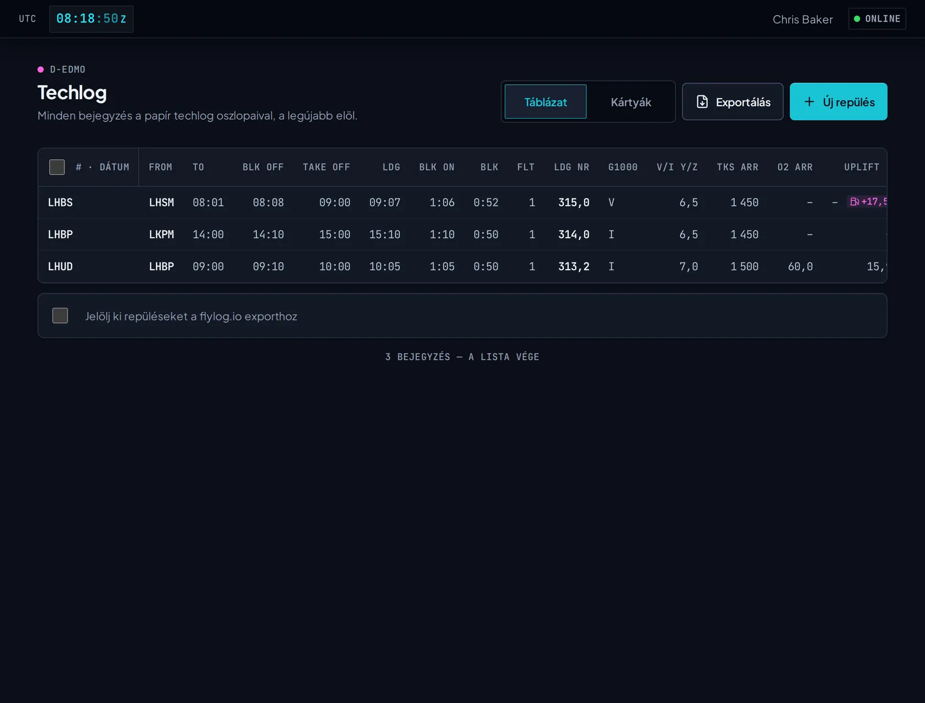The width and height of the screenshot is (925, 703).
Task: Click the LDG NR column header
Action: pyautogui.click(x=571, y=167)
